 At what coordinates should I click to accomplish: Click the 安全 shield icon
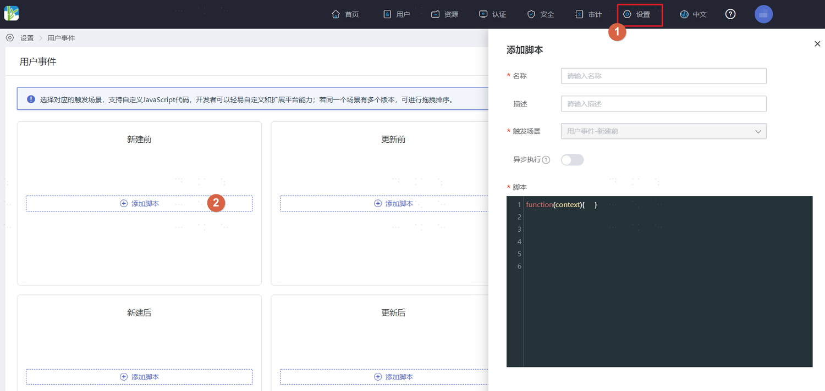point(531,14)
